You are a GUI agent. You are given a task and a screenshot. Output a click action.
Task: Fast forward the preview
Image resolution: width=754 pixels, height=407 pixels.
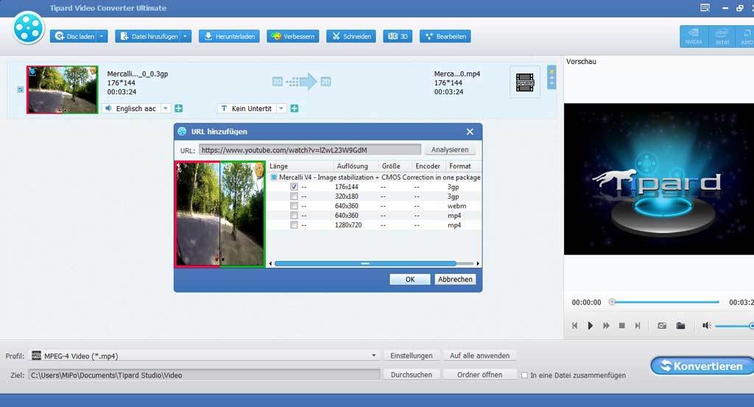pos(607,326)
